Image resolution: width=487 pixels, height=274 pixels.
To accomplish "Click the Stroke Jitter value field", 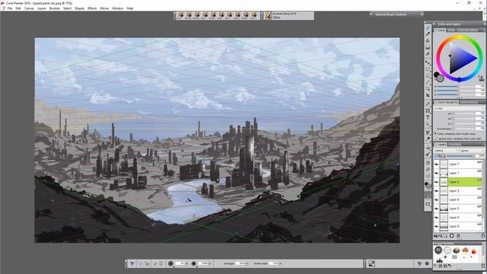I will pos(274,263).
